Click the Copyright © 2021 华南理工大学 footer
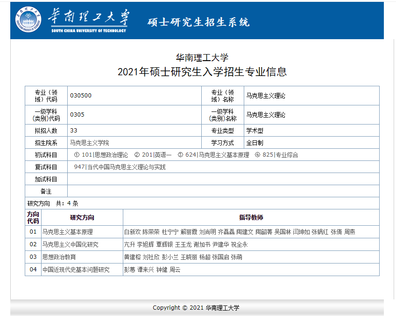Viewport: 396px width, 319px height. tap(196, 308)
